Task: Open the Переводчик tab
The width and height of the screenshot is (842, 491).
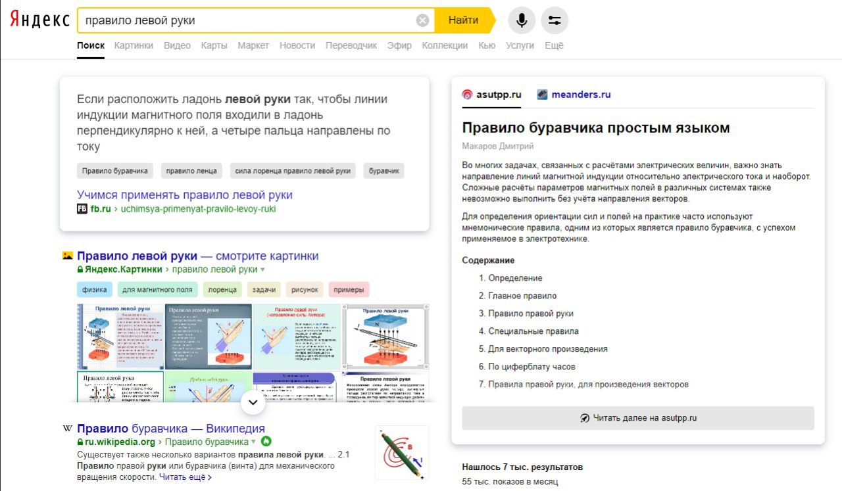Action: [x=351, y=45]
